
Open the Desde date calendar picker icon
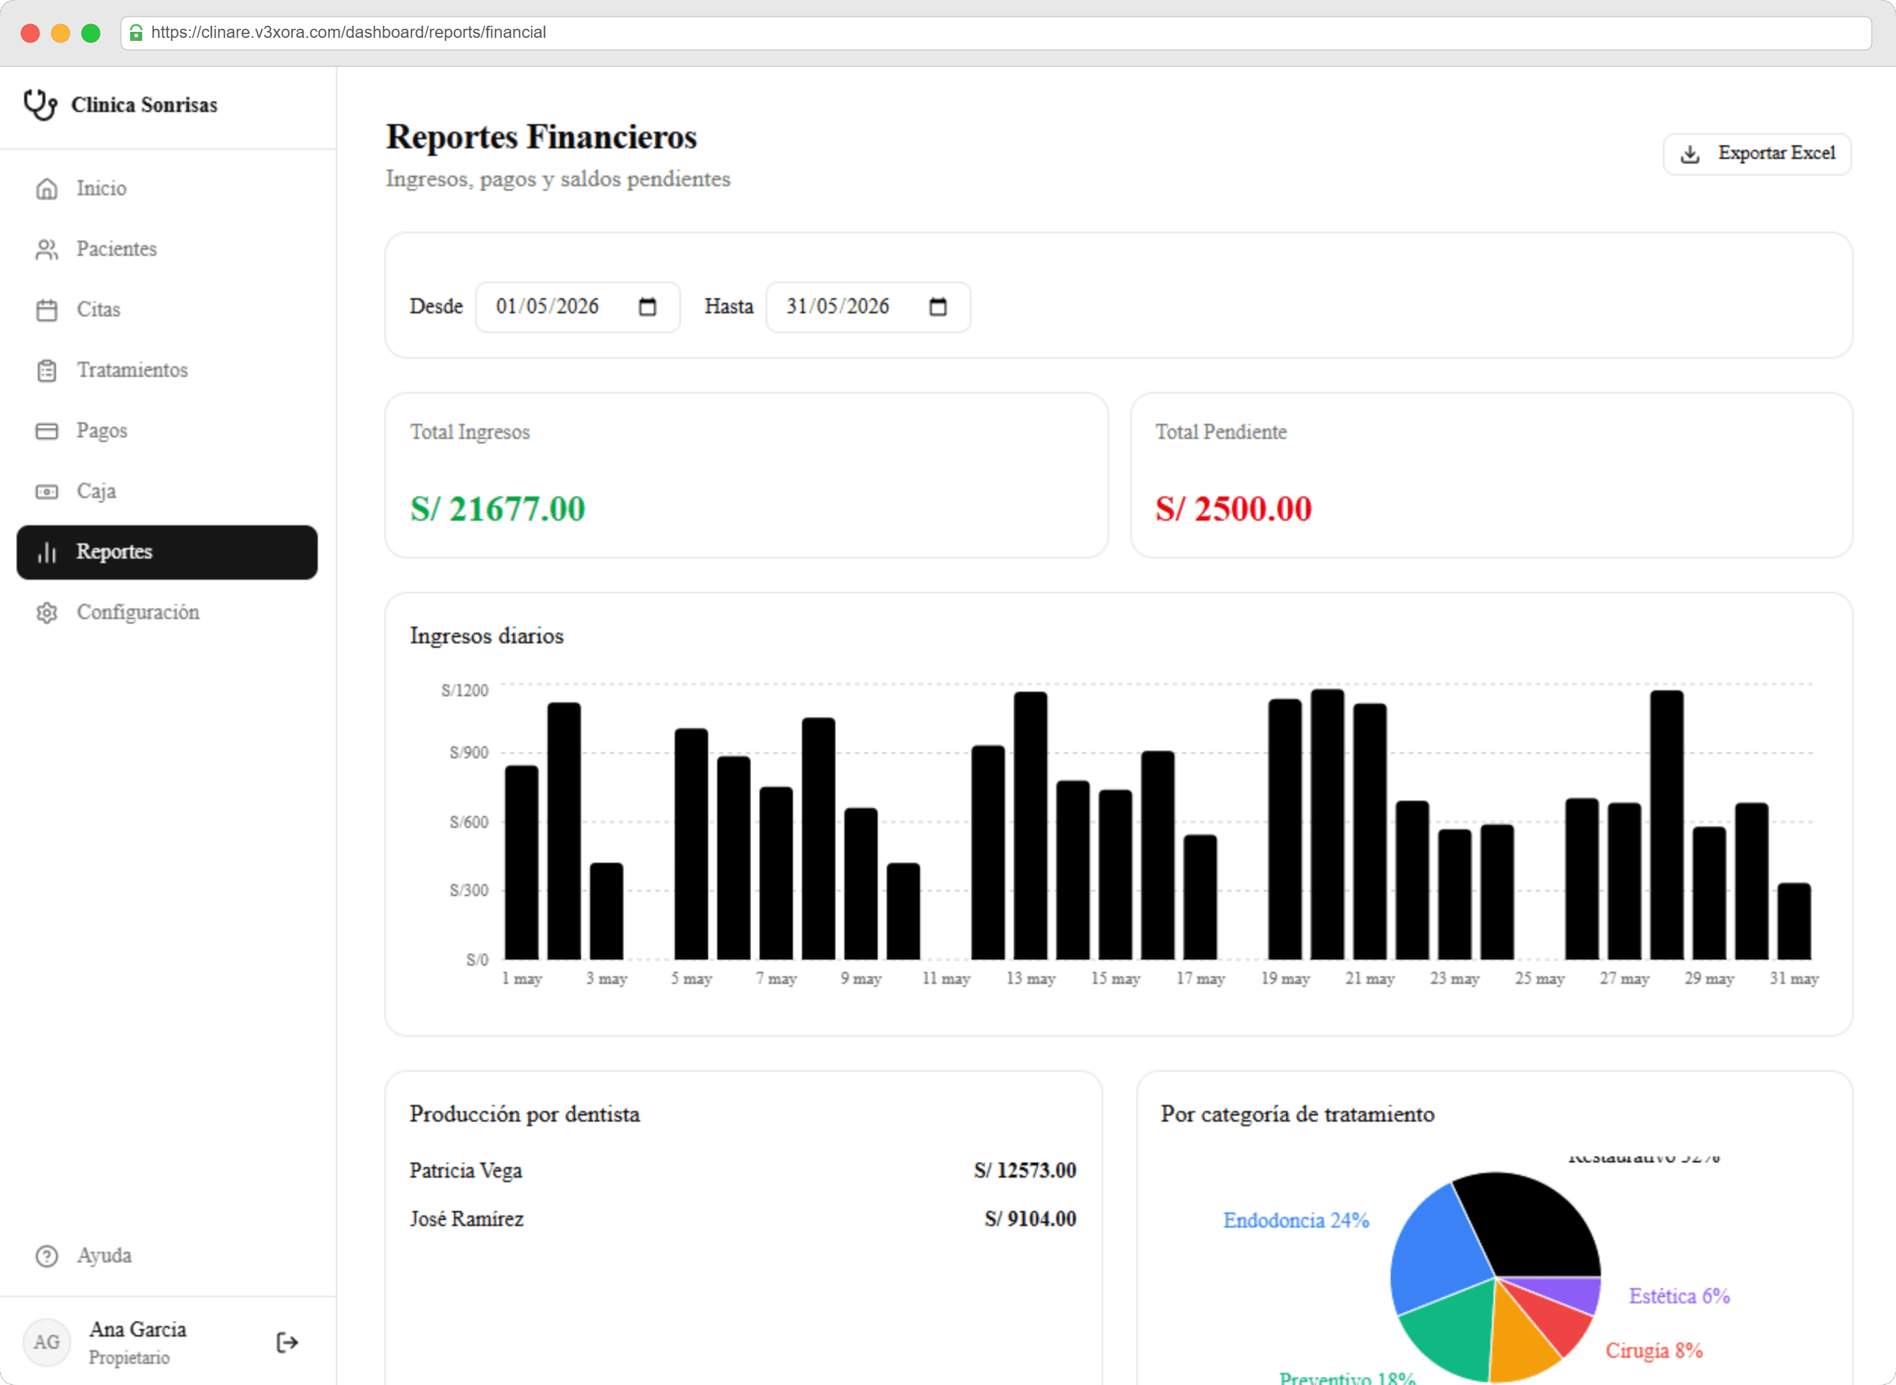(647, 307)
